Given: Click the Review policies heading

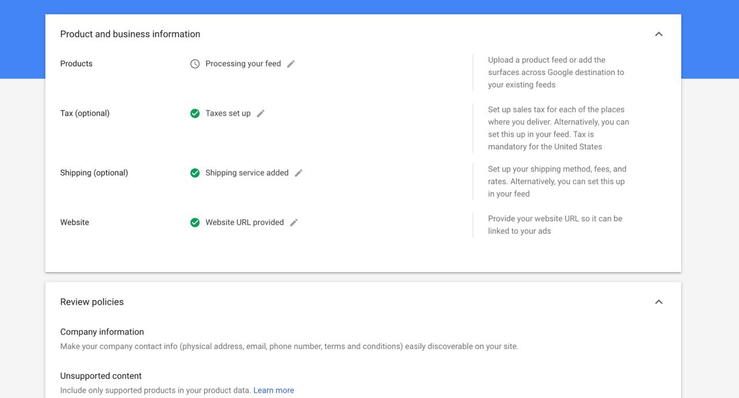Looking at the screenshot, I should click(92, 302).
